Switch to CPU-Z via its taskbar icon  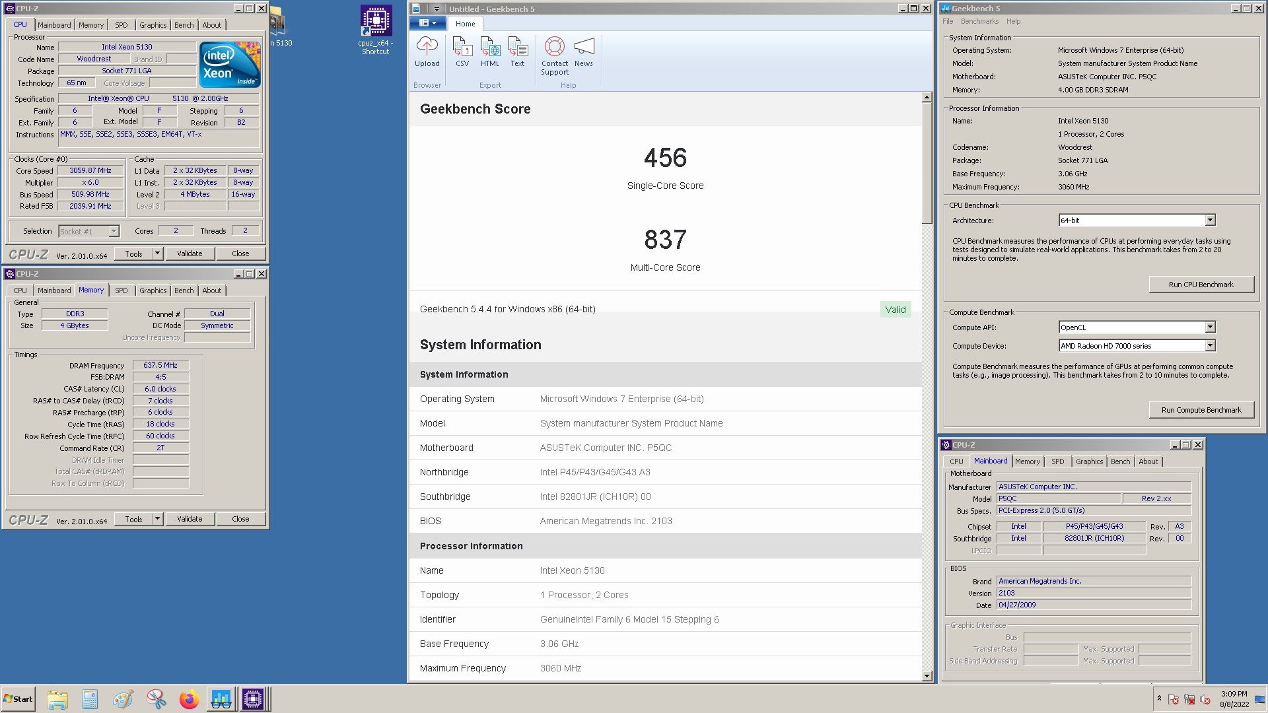[253, 699]
